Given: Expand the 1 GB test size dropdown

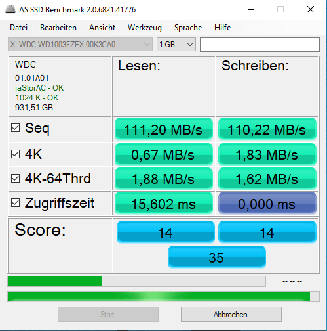Looking at the screenshot, I should tap(176, 45).
